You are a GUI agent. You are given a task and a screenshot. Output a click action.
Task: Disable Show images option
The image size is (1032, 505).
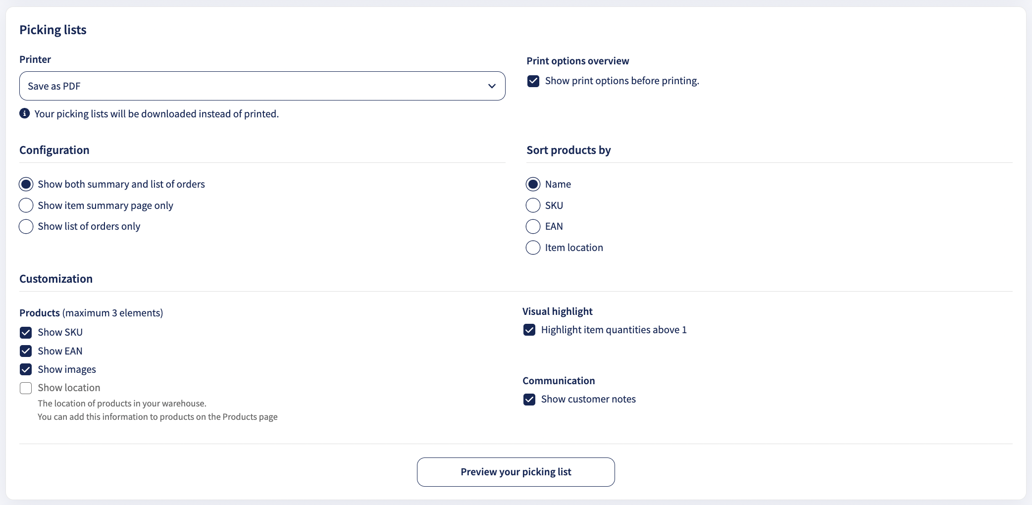26,369
